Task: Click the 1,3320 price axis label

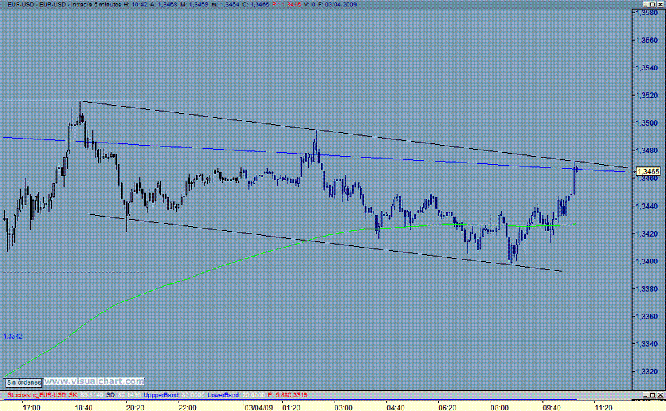Action: pyautogui.click(x=647, y=372)
